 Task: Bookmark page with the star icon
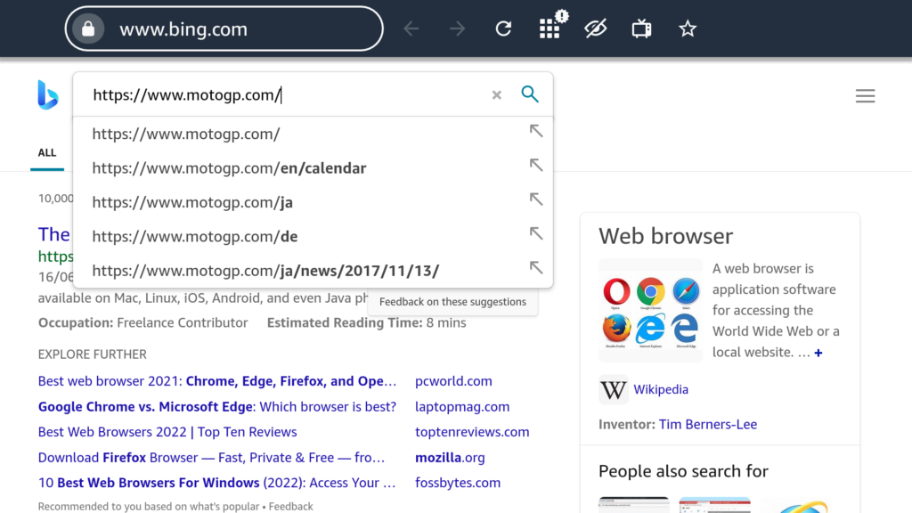click(x=688, y=29)
